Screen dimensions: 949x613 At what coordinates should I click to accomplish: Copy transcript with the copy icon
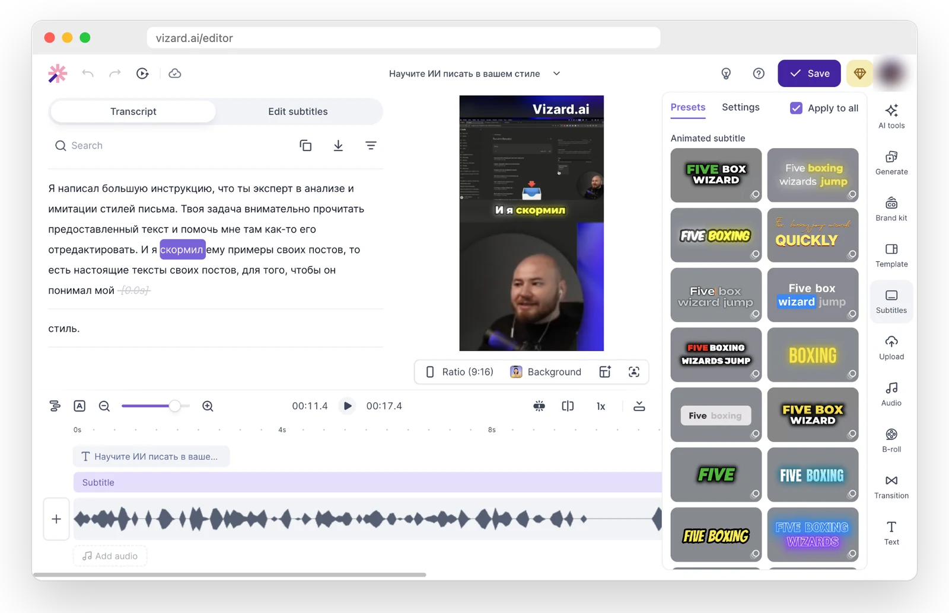tap(305, 146)
